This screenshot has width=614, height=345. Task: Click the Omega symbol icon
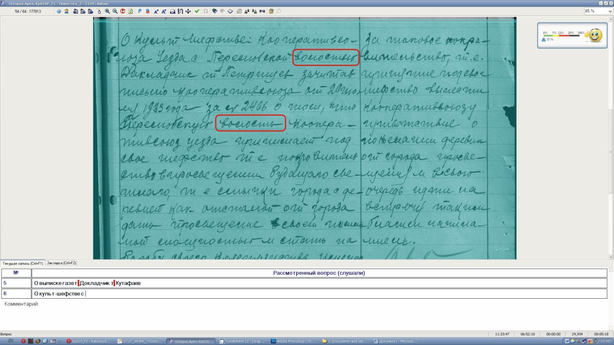pos(205,11)
